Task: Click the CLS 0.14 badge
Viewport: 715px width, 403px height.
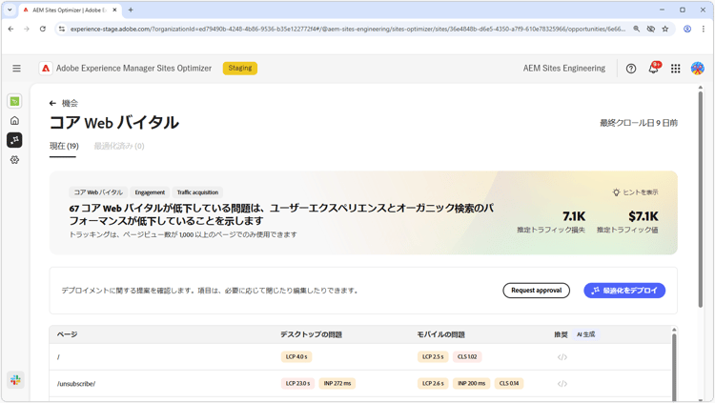Action: pos(509,384)
